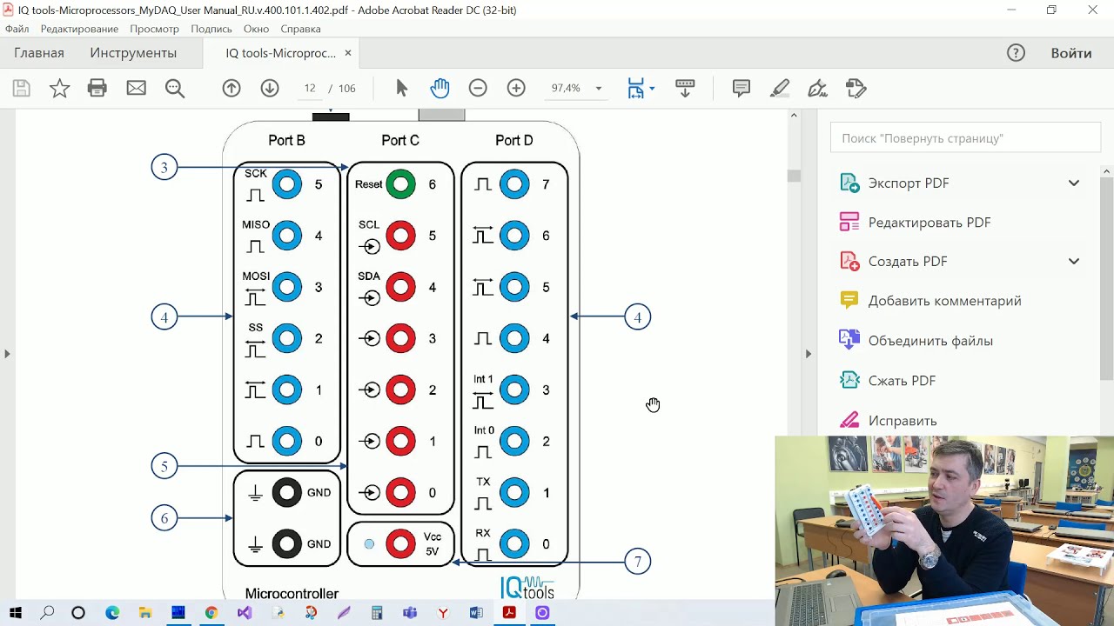This screenshot has width=1114, height=626.
Task: Open the Create PDF tool icon
Action: pyautogui.click(x=849, y=261)
